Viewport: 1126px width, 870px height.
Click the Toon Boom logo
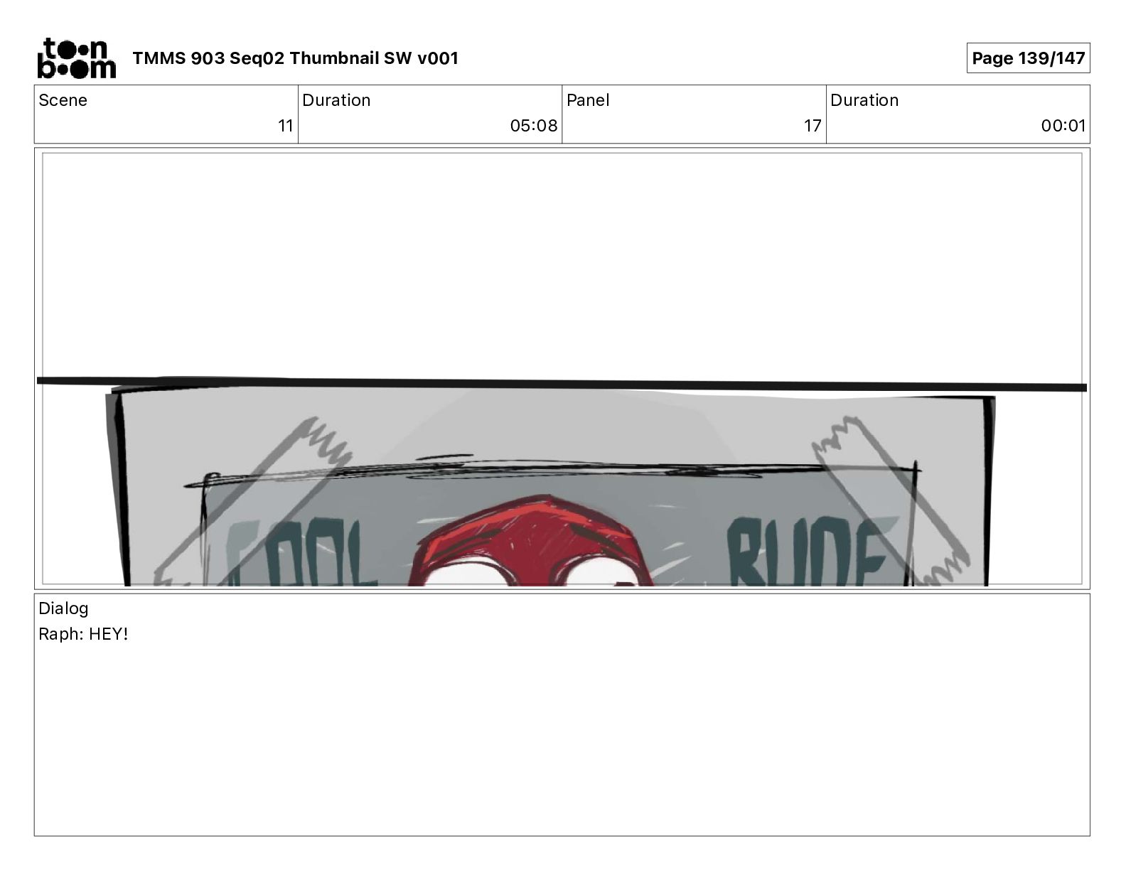point(76,58)
